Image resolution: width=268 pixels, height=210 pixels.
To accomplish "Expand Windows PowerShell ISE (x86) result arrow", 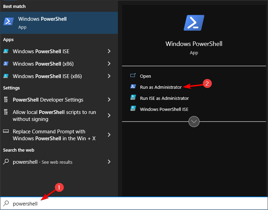I will pyautogui.click(x=109, y=76).
